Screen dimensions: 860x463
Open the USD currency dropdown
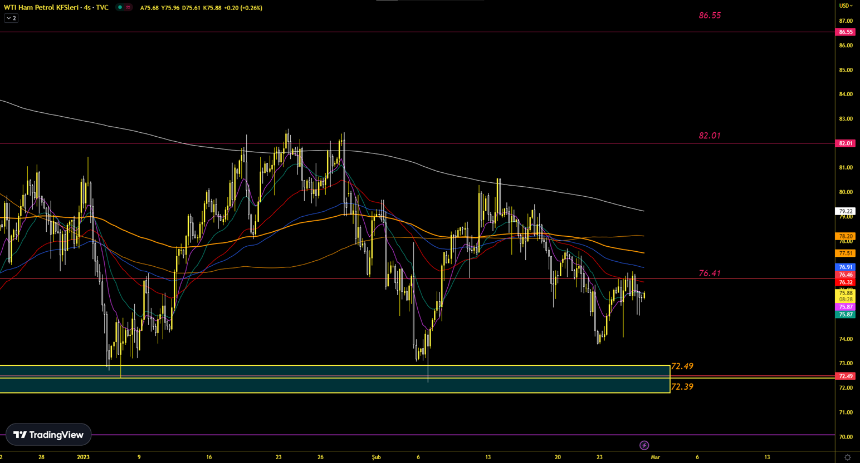pyautogui.click(x=846, y=6)
